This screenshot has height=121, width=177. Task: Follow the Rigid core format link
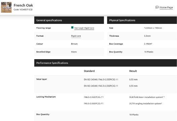point(76,36)
